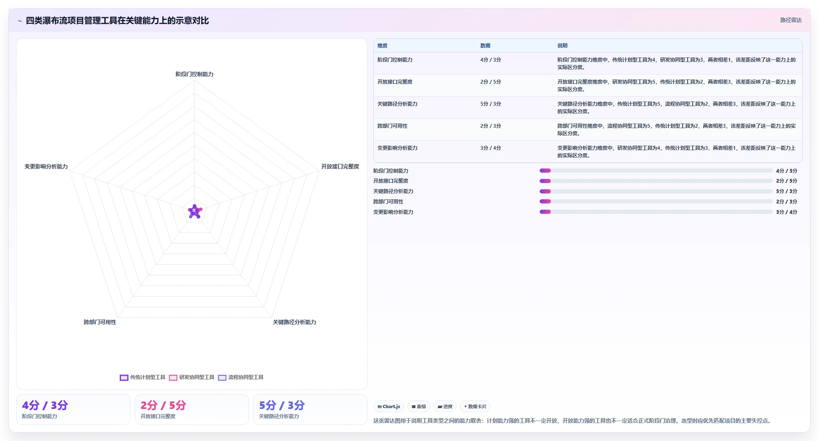Click 跨部门可用性 in the table's 维度 column
This screenshot has width=819, height=441.
pyautogui.click(x=392, y=126)
